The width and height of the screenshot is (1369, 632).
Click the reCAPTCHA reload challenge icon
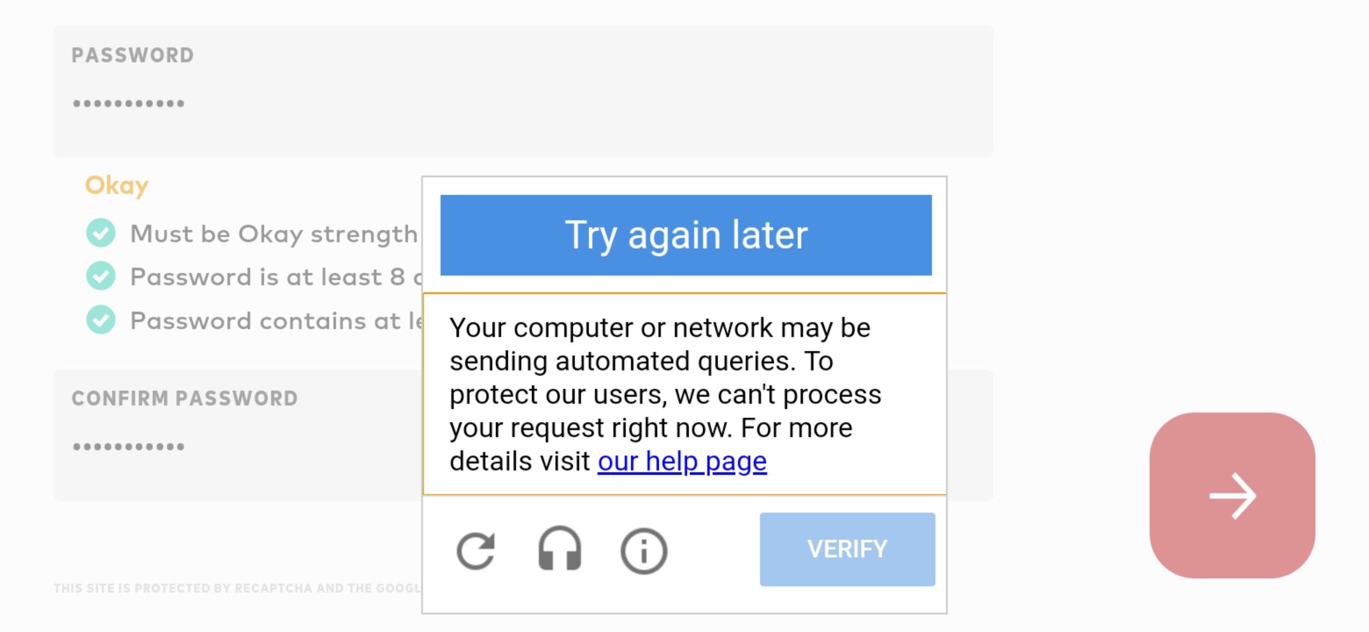click(x=476, y=551)
